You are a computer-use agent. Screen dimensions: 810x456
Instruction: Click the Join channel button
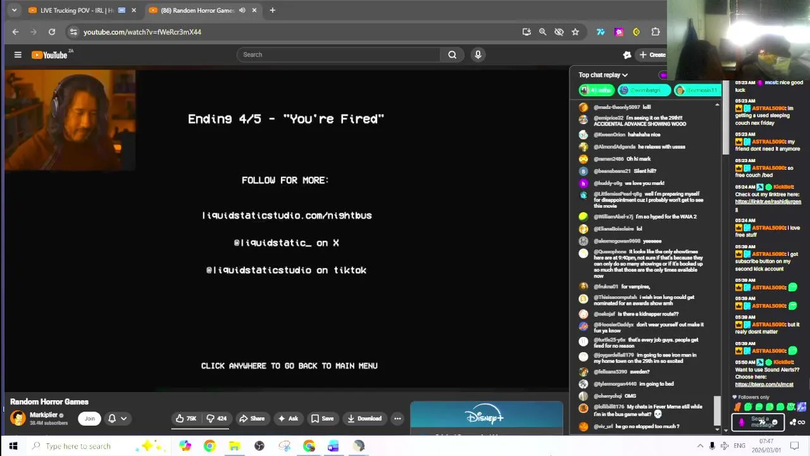point(90,419)
